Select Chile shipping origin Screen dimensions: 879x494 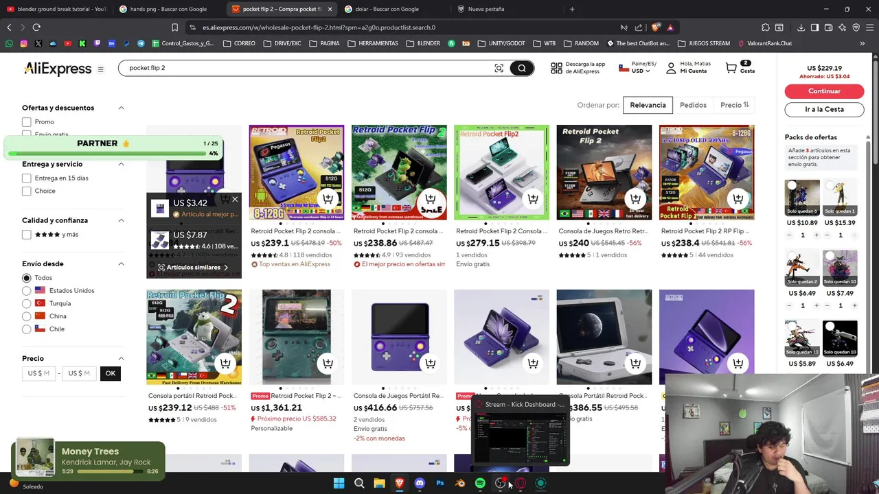click(26, 329)
